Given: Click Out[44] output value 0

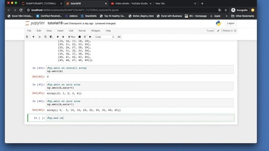Looking at the screenshot, I should coord(48,77).
